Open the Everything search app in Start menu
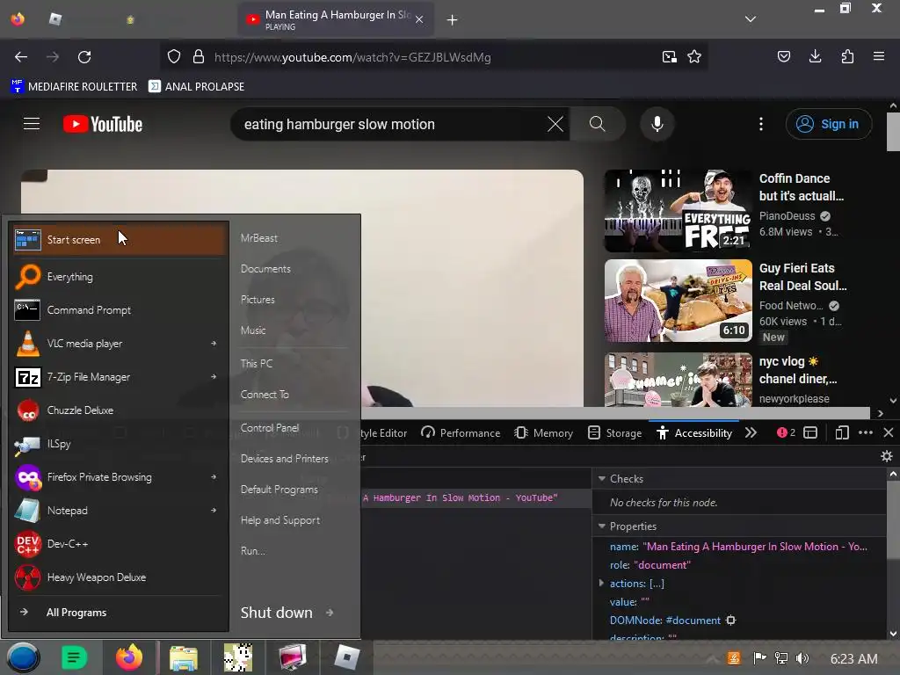This screenshot has width=900, height=675. pos(120,277)
